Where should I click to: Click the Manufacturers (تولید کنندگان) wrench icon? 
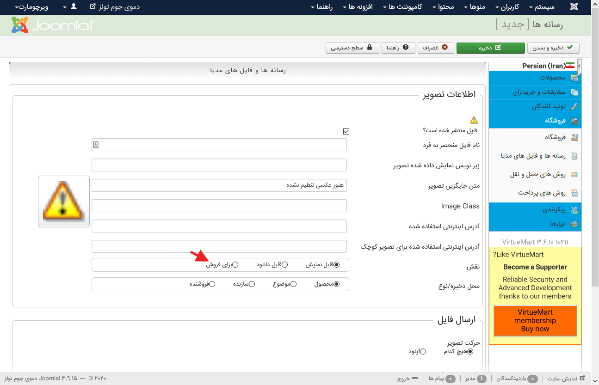pyautogui.click(x=574, y=106)
